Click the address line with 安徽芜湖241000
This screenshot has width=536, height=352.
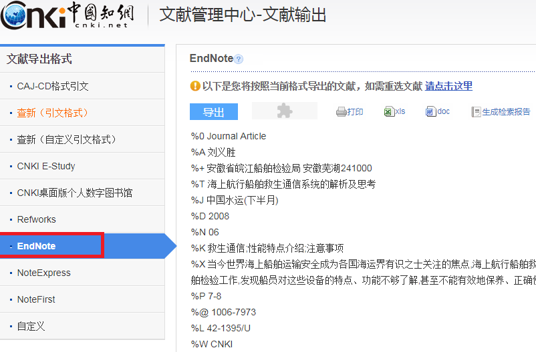pyautogui.click(x=281, y=168)
